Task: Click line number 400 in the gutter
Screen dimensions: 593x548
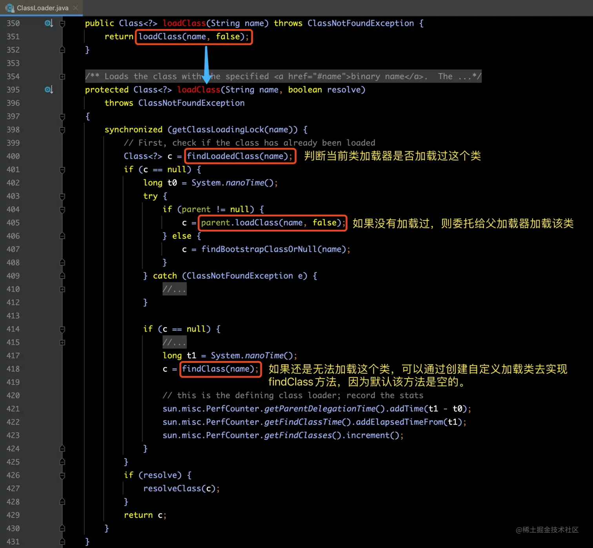Action: (x=13, y=156)
